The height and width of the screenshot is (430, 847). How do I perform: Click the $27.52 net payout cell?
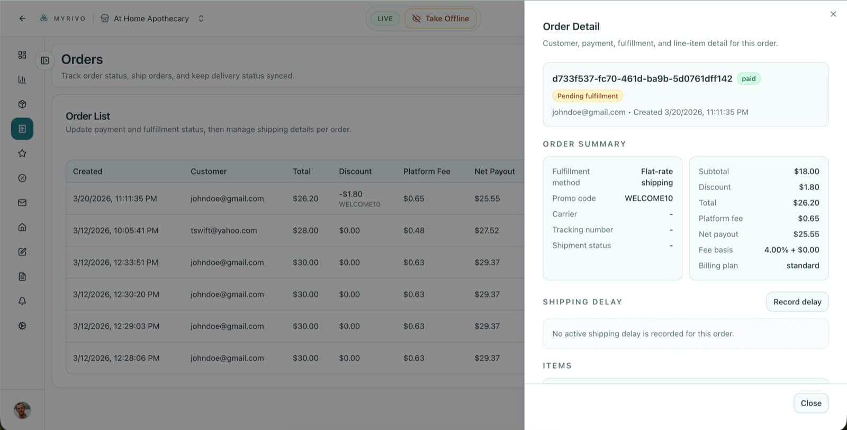click(x=486, y=231)
